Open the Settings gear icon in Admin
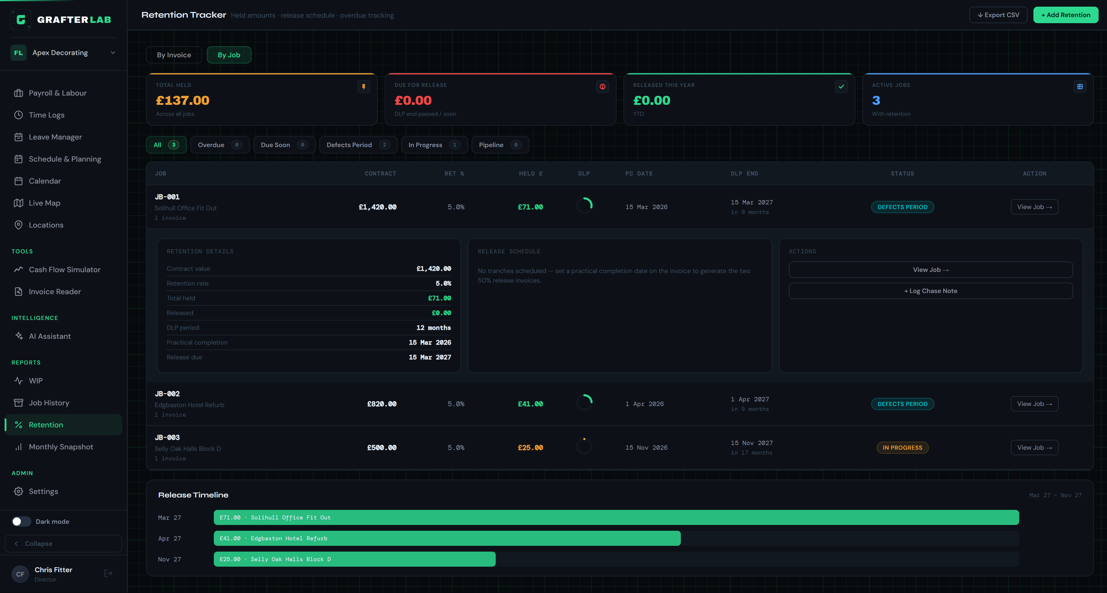 pyautogui.click(x=18, y=492)
